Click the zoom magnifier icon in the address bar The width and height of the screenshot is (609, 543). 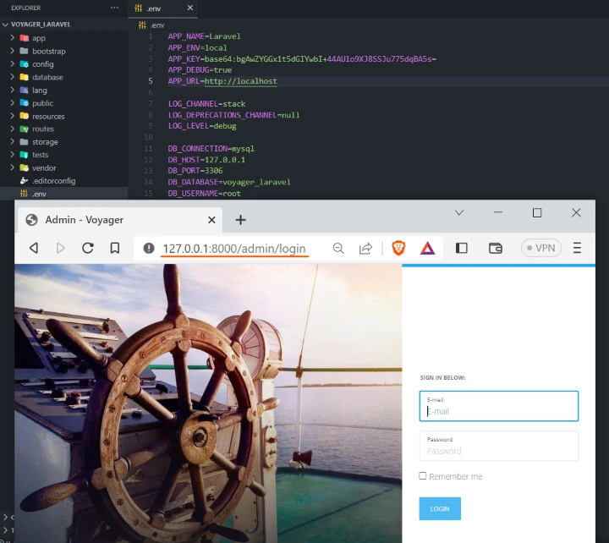(x=338, y=248)
